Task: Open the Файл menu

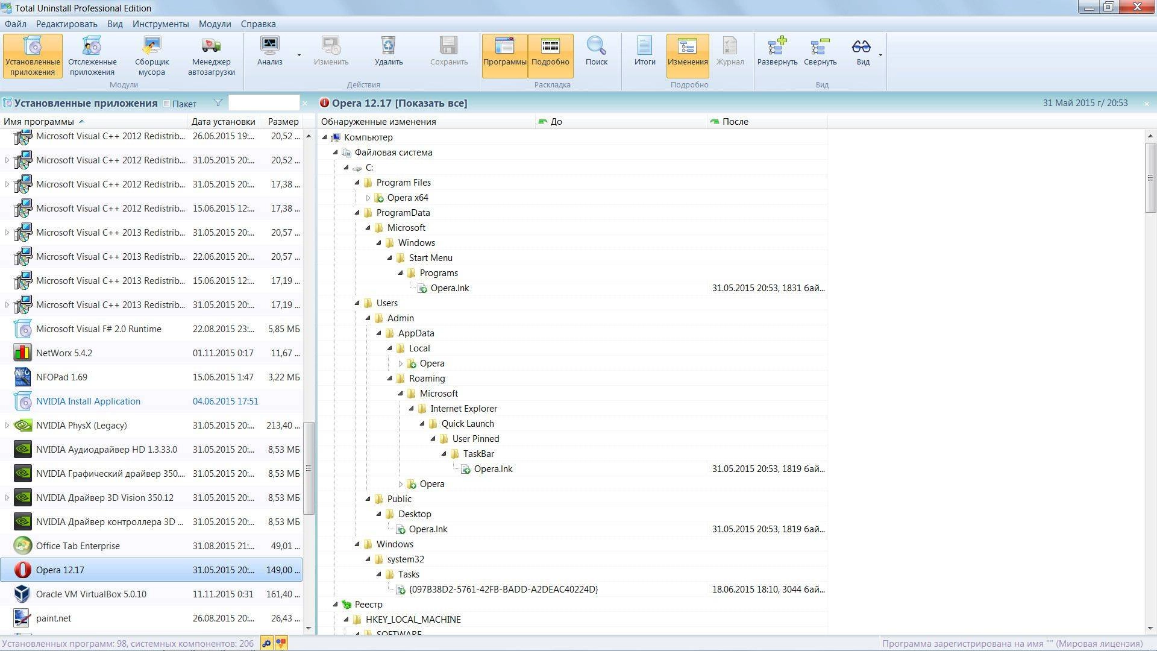Action: [x=16, y=24]
